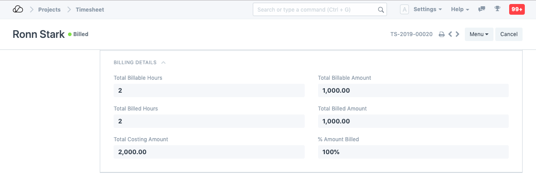Go to next timesheet record arrow
The width and height of the screenshot is (536, 184).
point(457,34)
